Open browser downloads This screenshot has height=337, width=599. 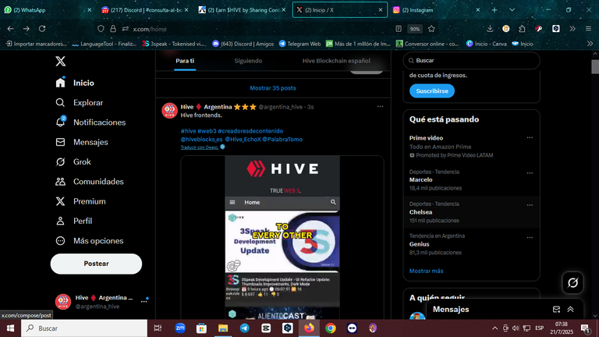click(x=490, y=29)
